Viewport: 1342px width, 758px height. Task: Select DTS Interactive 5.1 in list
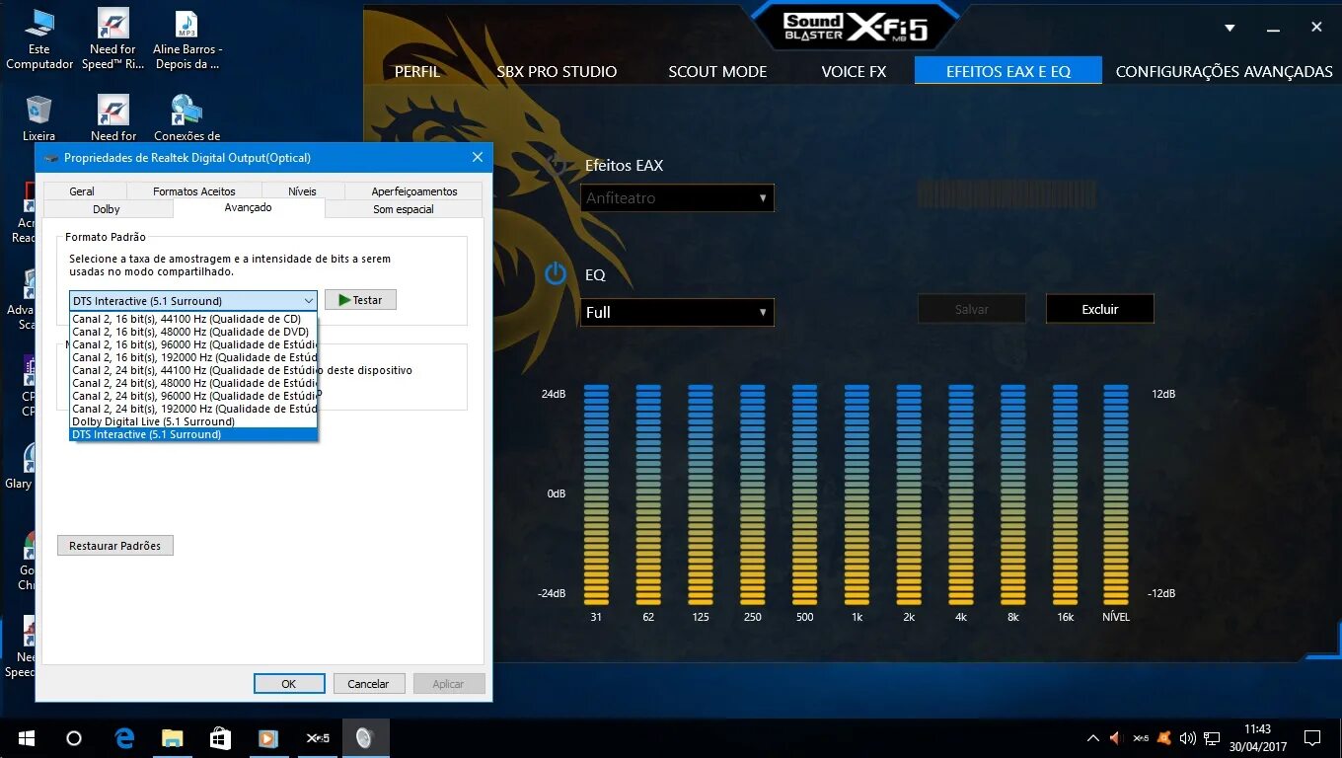click(x=193, y=434)
